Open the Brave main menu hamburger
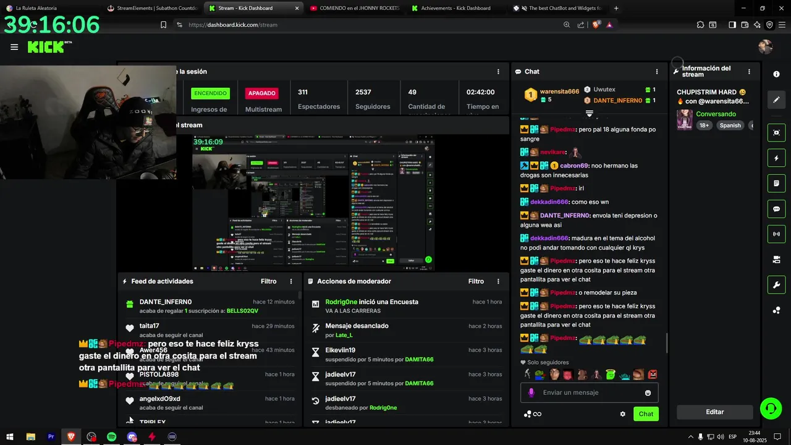Viewport: 791px width, 445px height. (x=782, y=25)
